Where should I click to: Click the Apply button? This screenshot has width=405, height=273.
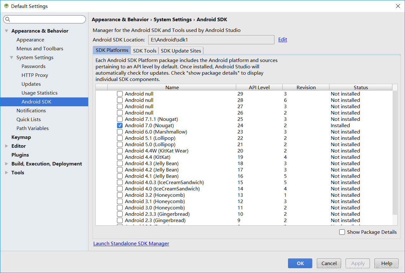tap(358, 263)
